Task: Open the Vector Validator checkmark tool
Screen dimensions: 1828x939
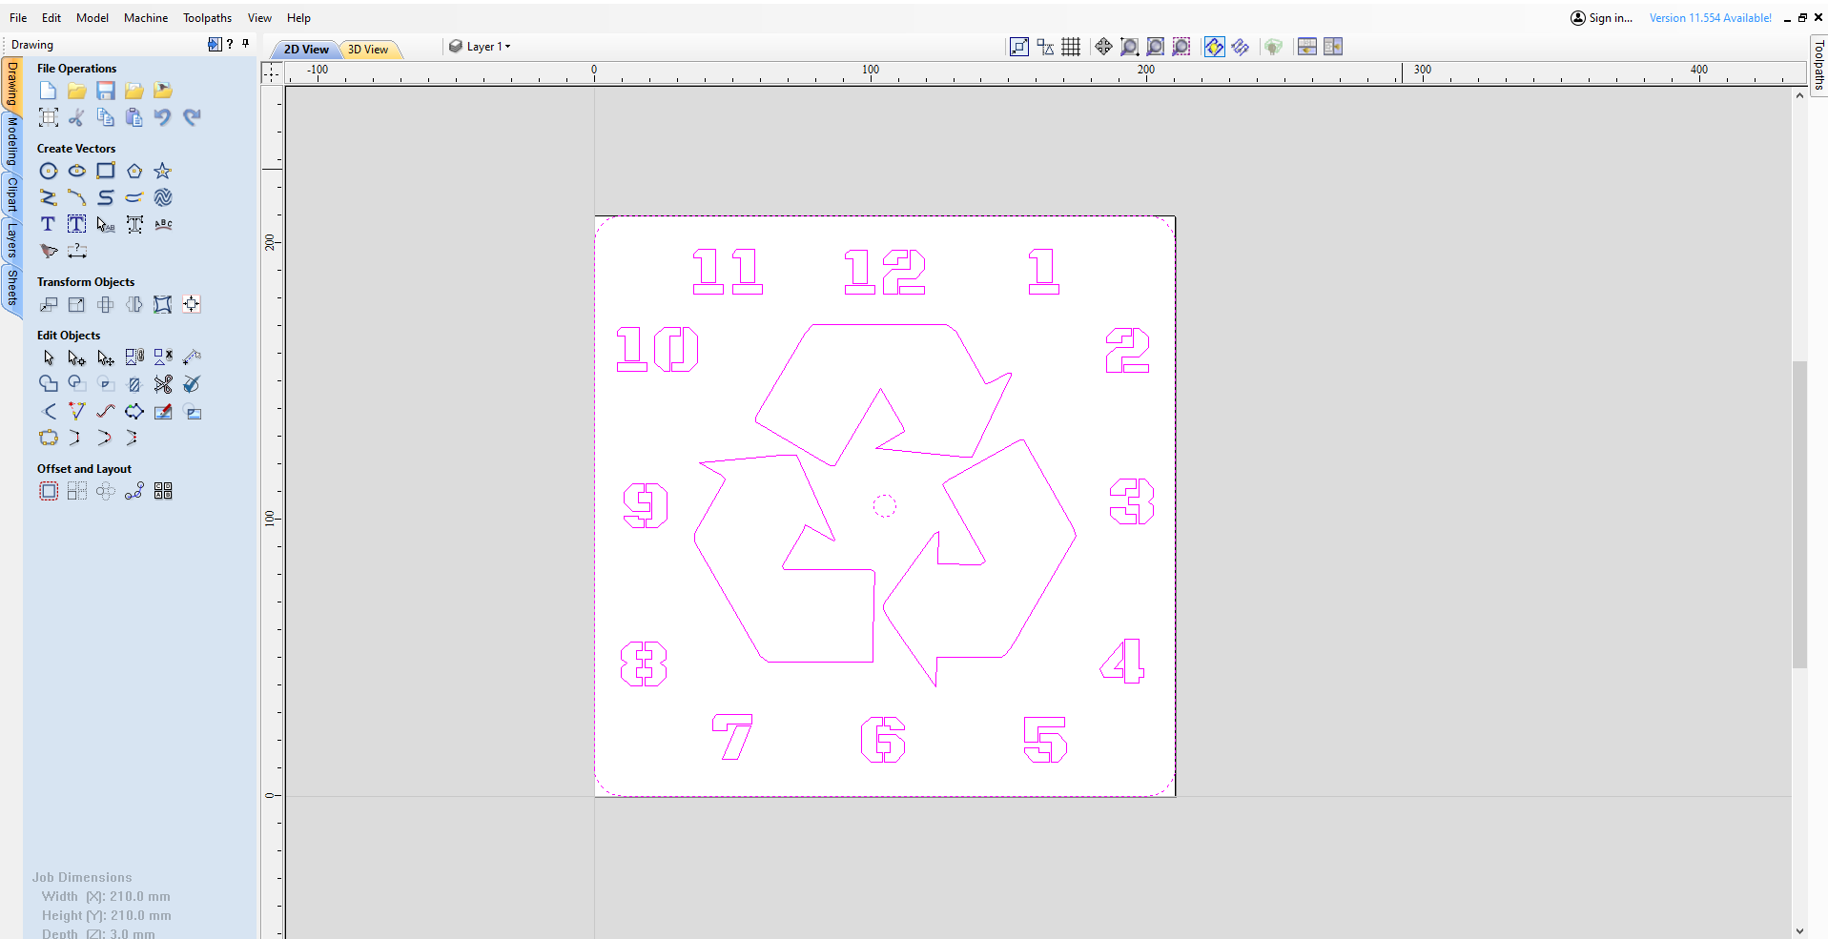Action: (192, 384)
